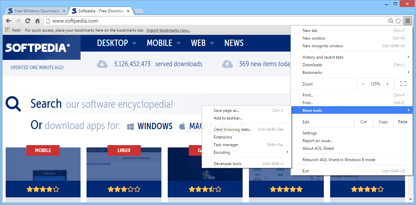Open the WINDOWS downloads link
416x205 pixels.
click(150, 126)
